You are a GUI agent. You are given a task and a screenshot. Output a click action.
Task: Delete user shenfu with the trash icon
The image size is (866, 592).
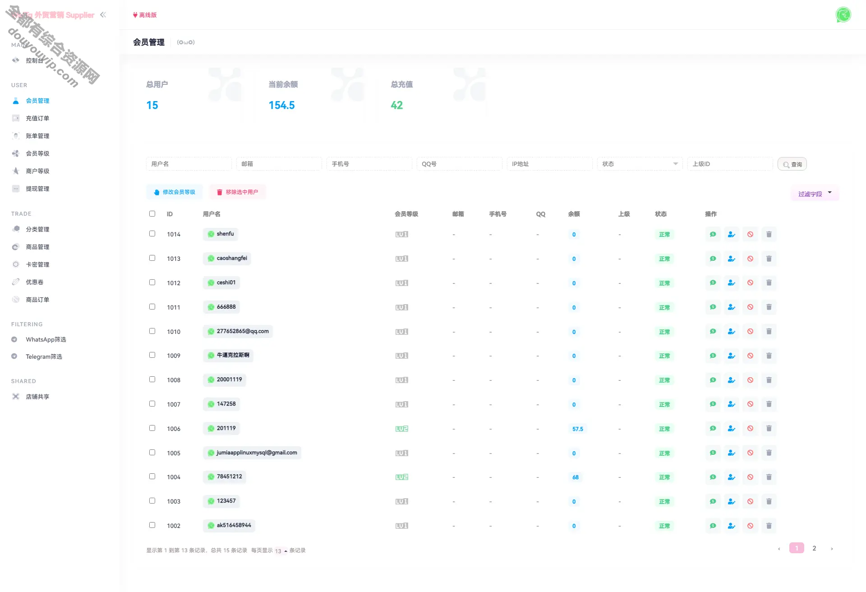[769, 234]
